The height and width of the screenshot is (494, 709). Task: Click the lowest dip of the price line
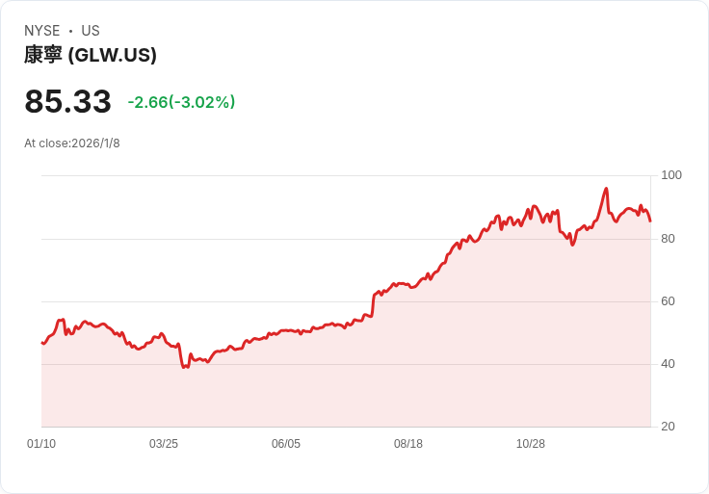tap(184, 367)
